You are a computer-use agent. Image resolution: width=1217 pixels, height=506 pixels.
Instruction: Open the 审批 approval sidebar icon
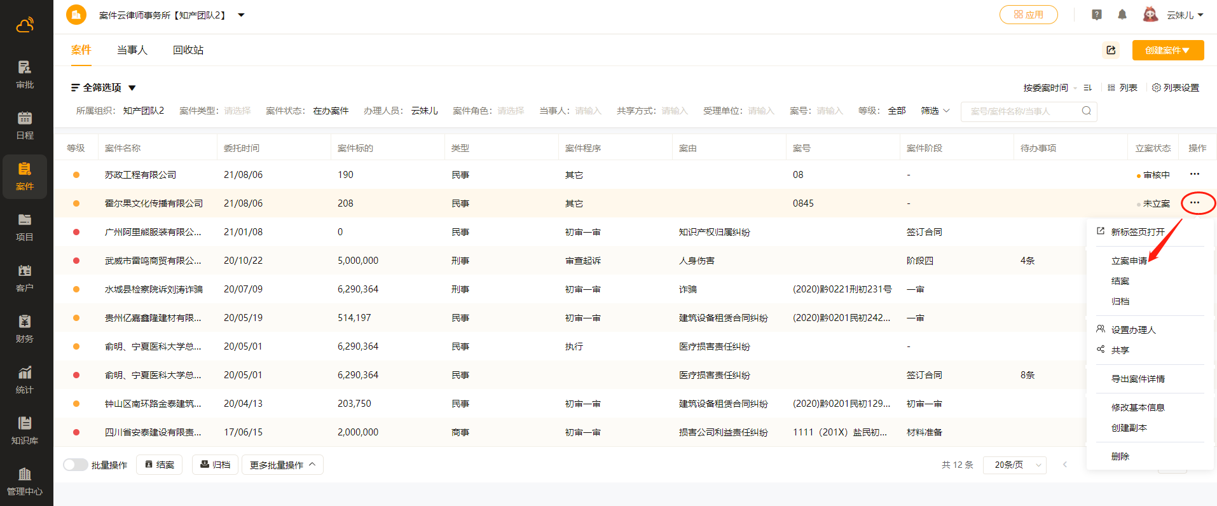tap(25, 74)
